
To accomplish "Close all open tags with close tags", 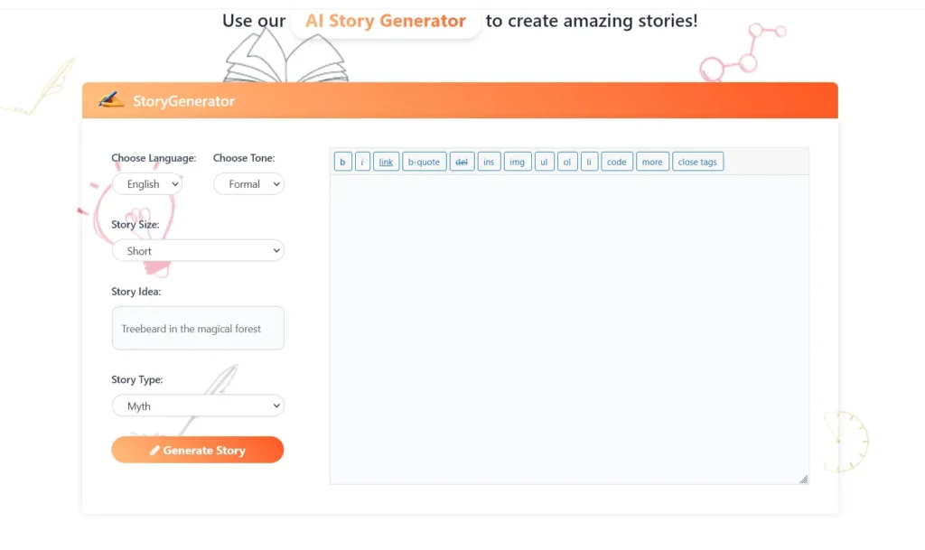I will tap(697, 161).
